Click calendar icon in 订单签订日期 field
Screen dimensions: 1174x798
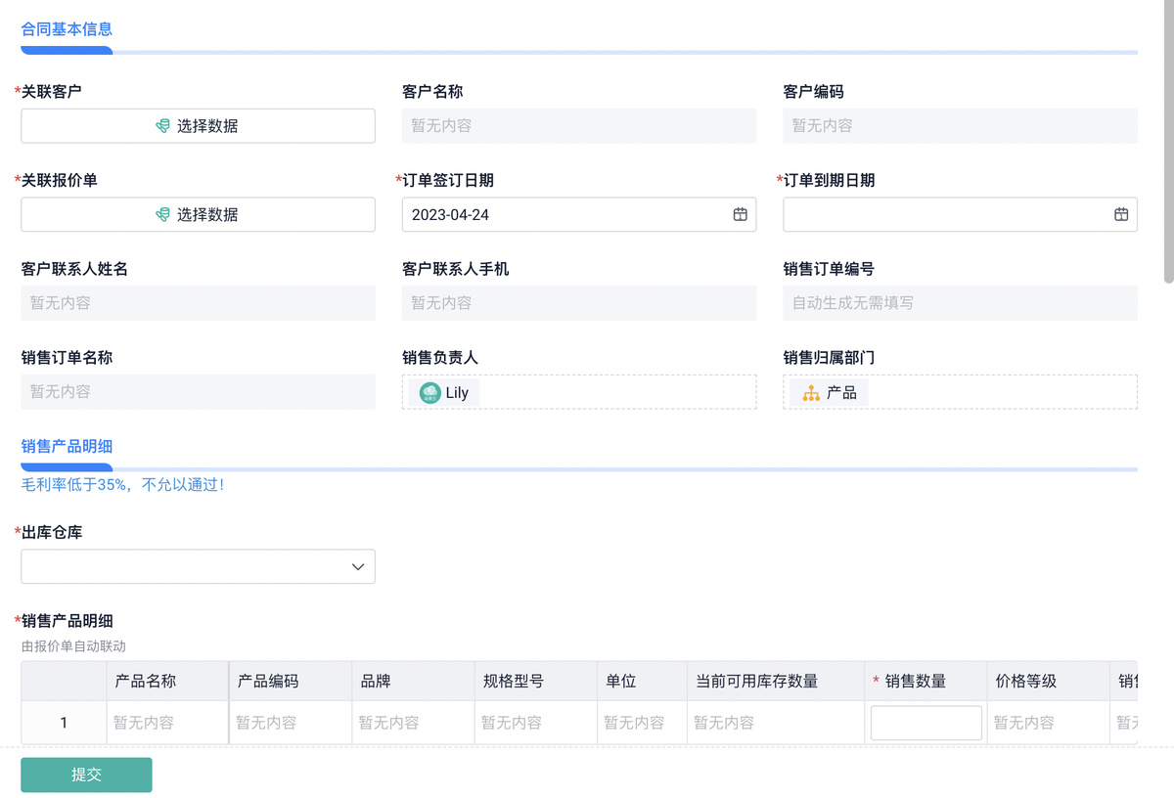(x=741, y=215)
